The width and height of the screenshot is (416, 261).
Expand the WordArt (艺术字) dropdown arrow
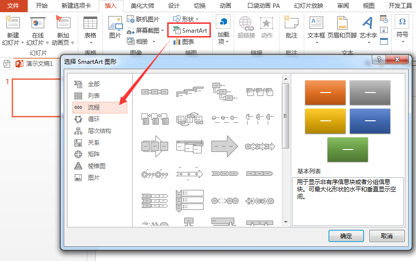(x=369, y=42)
